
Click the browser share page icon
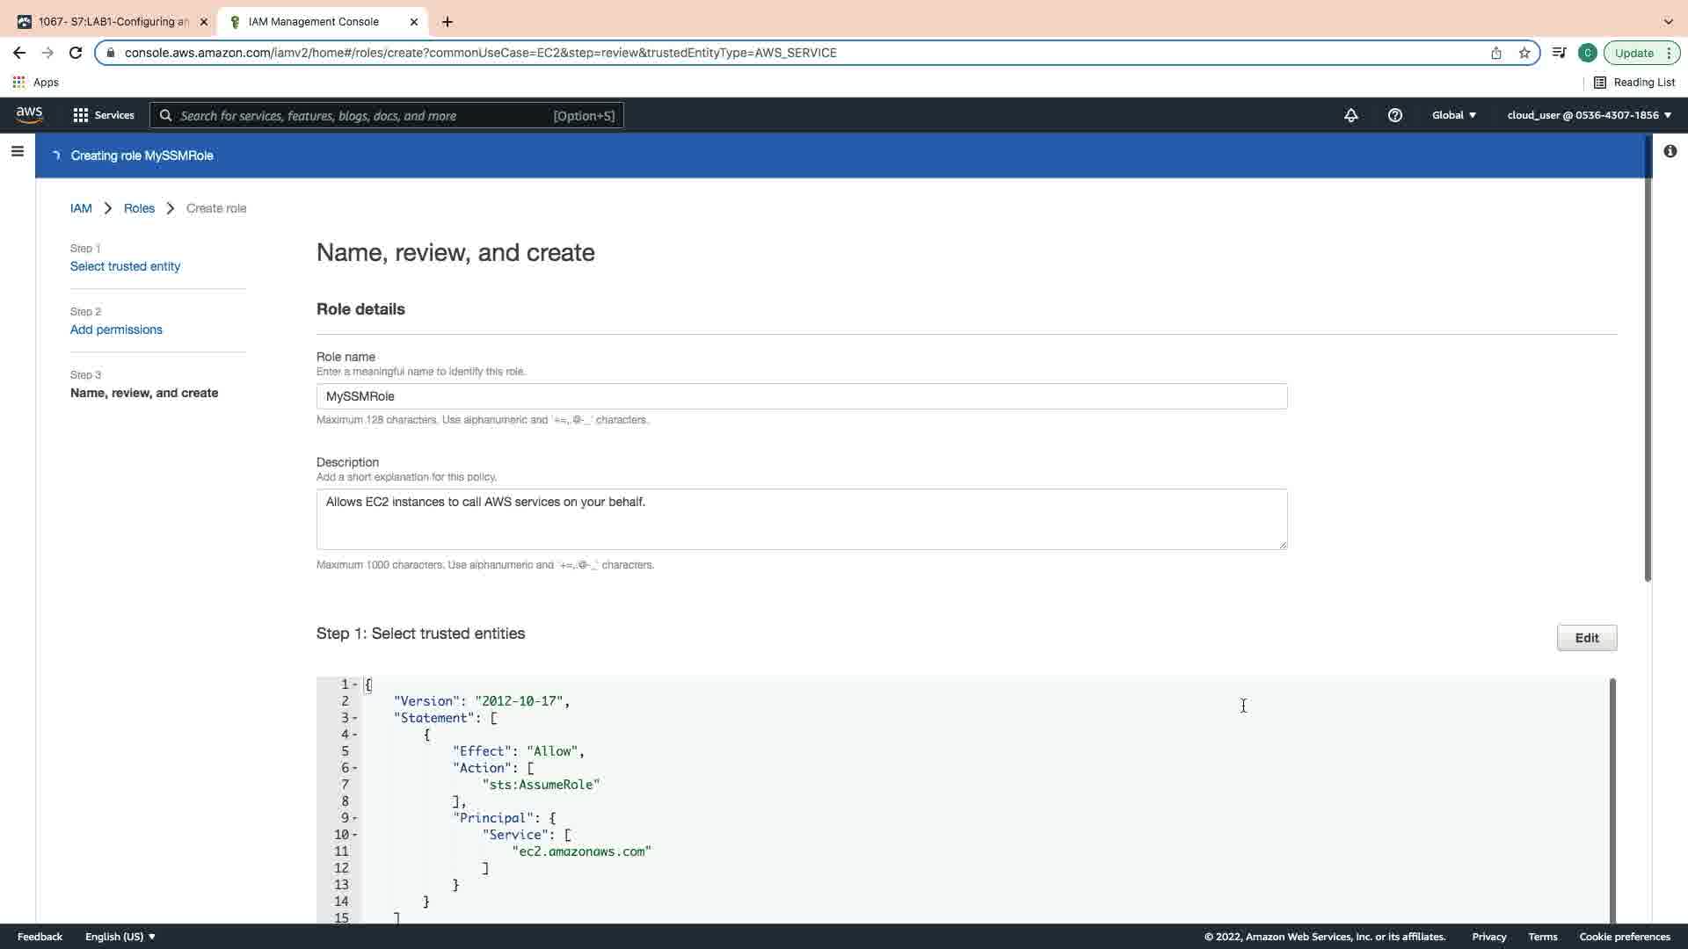(1495, 53)
